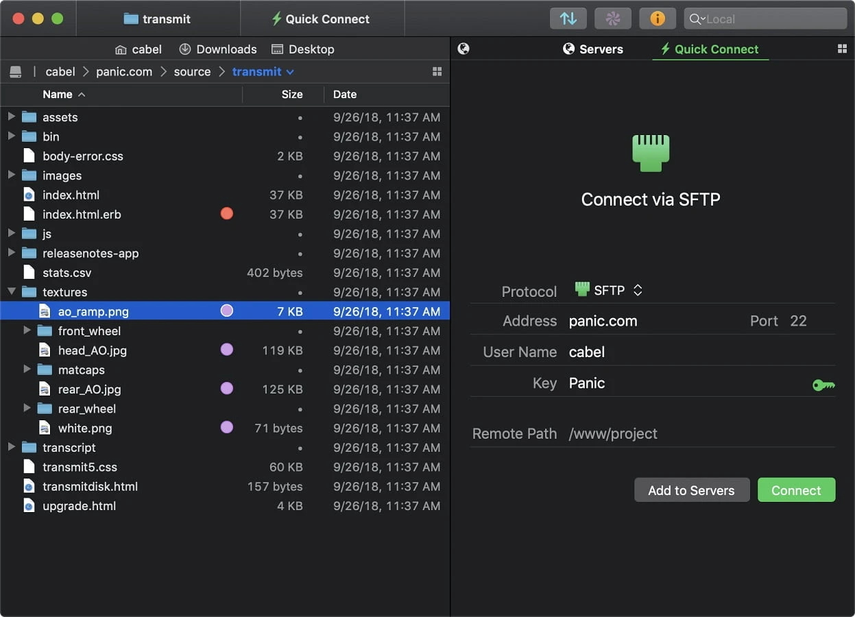Open the SFTP protocol dropdown
The width and height of the screenshot is (855, 617).
pyautogui.click(x=637, y=289)
